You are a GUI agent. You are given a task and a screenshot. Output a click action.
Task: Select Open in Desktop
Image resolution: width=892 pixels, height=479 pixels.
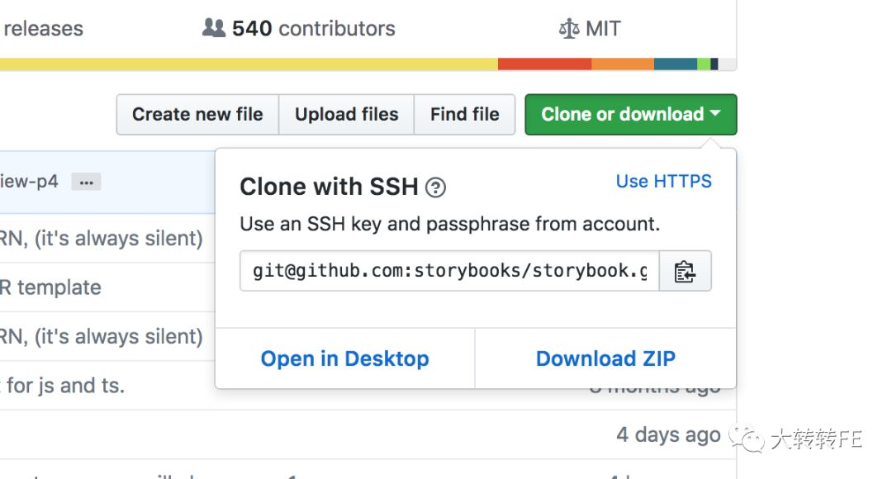tap(344, 359)
